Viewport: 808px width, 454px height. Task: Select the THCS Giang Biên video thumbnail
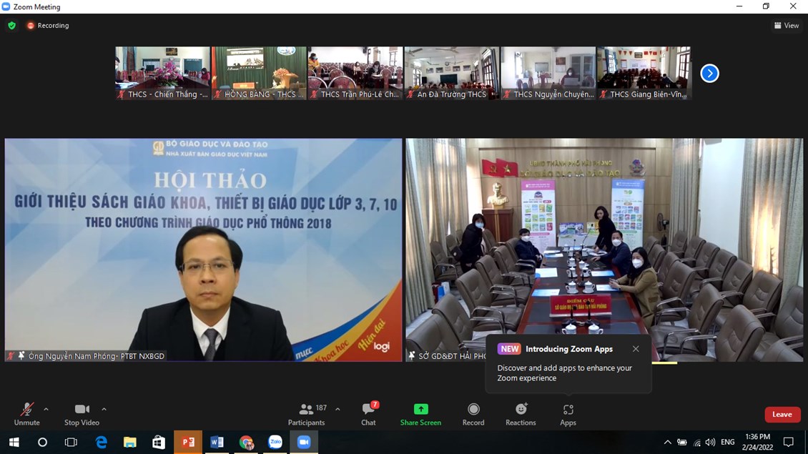644,72
